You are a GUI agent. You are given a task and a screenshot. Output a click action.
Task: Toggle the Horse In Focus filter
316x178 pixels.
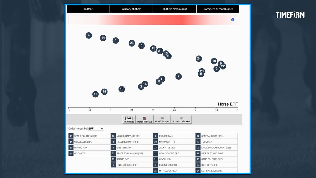(145, 120)
